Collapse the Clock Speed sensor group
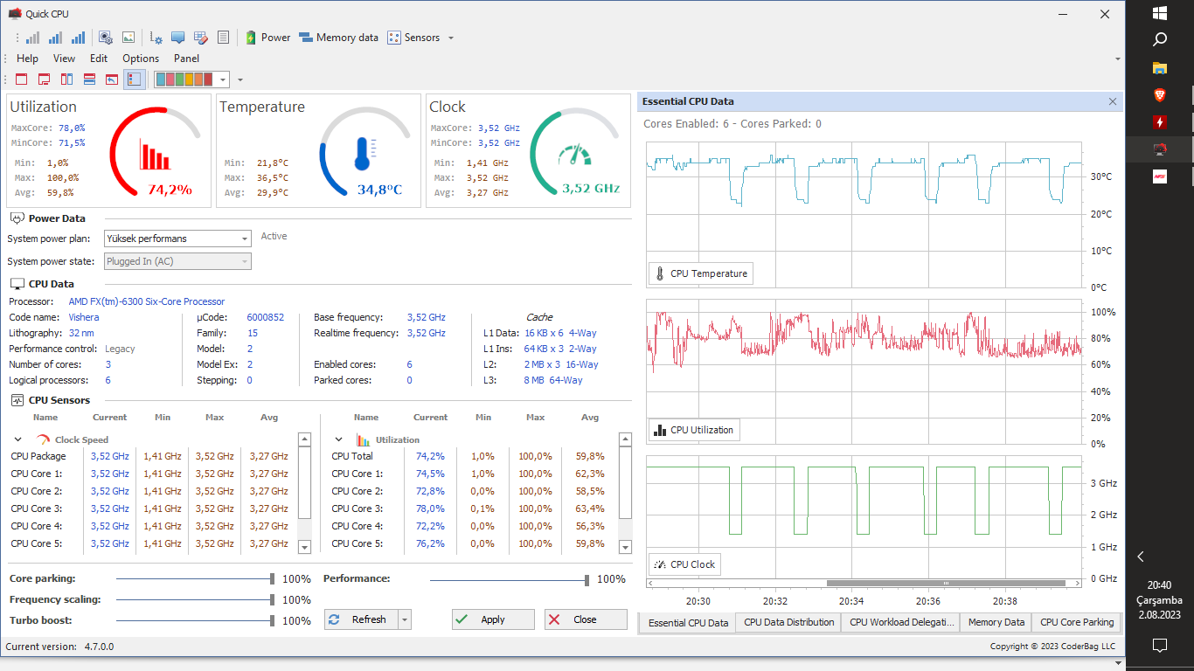The image size is (1194, 671). [x=18, y=440]
